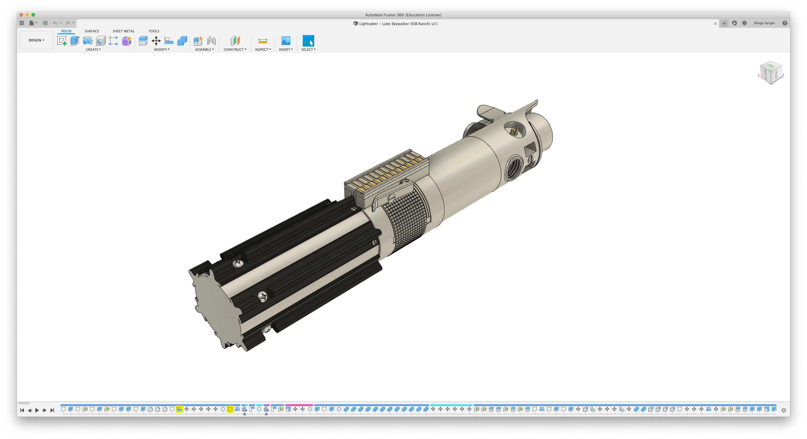This screenshot has height=439, width=807.
Task: Select the Move/Copy arrows tool
Action: point(156,41)
